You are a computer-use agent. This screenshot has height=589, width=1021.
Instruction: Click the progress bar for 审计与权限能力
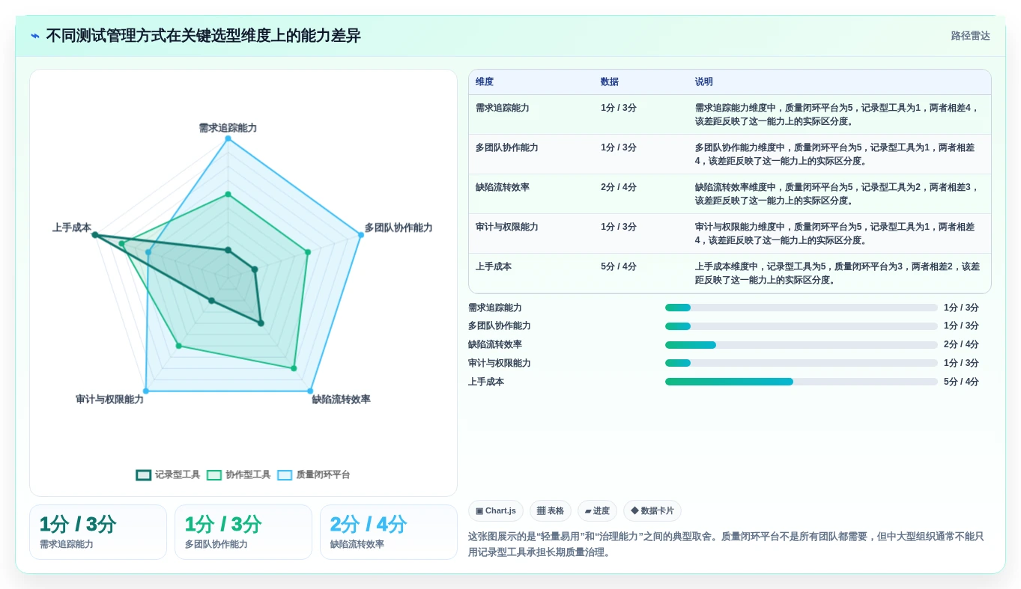[x=802, y=363]
